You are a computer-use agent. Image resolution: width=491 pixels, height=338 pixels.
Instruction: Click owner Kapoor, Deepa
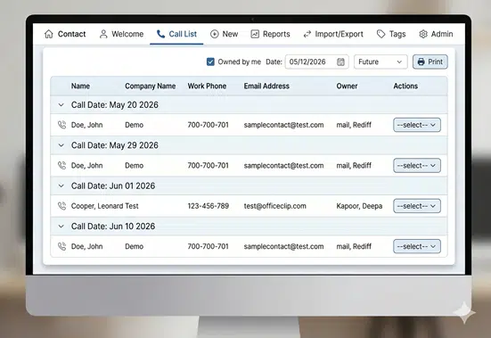[x=359, y=206]
